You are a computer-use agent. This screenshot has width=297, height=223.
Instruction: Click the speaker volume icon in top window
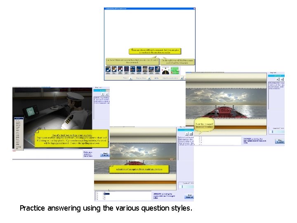(182, 78)
